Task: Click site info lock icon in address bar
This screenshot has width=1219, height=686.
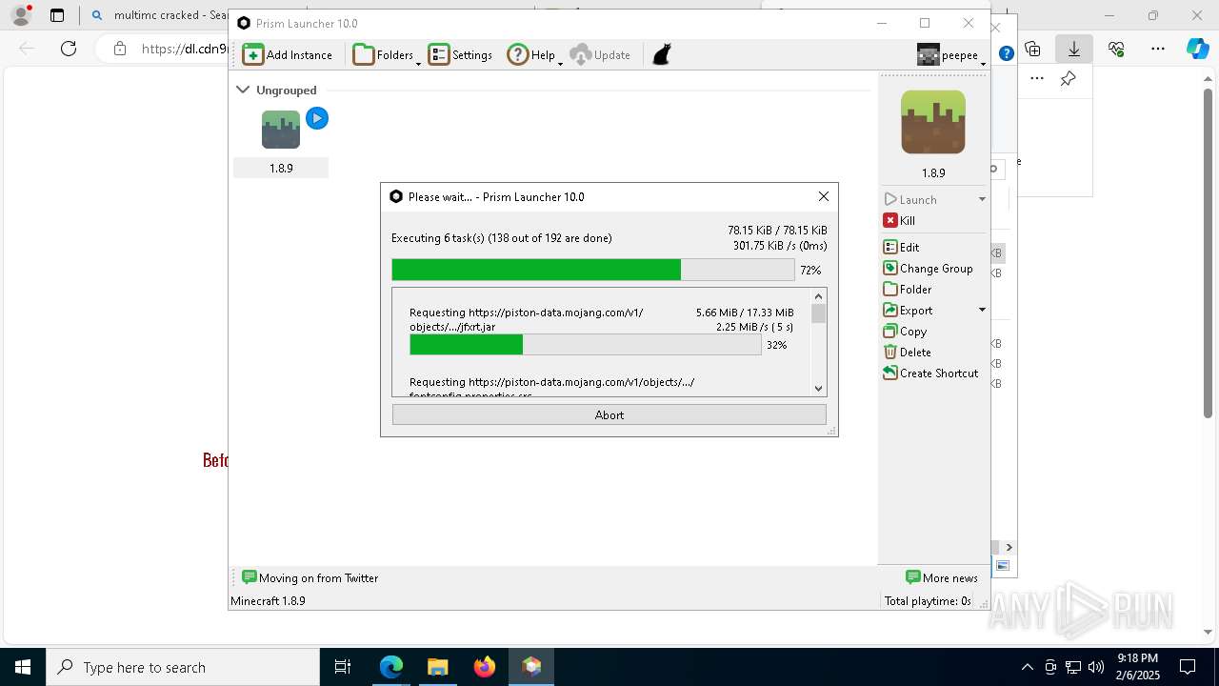Action: (119, 49)
